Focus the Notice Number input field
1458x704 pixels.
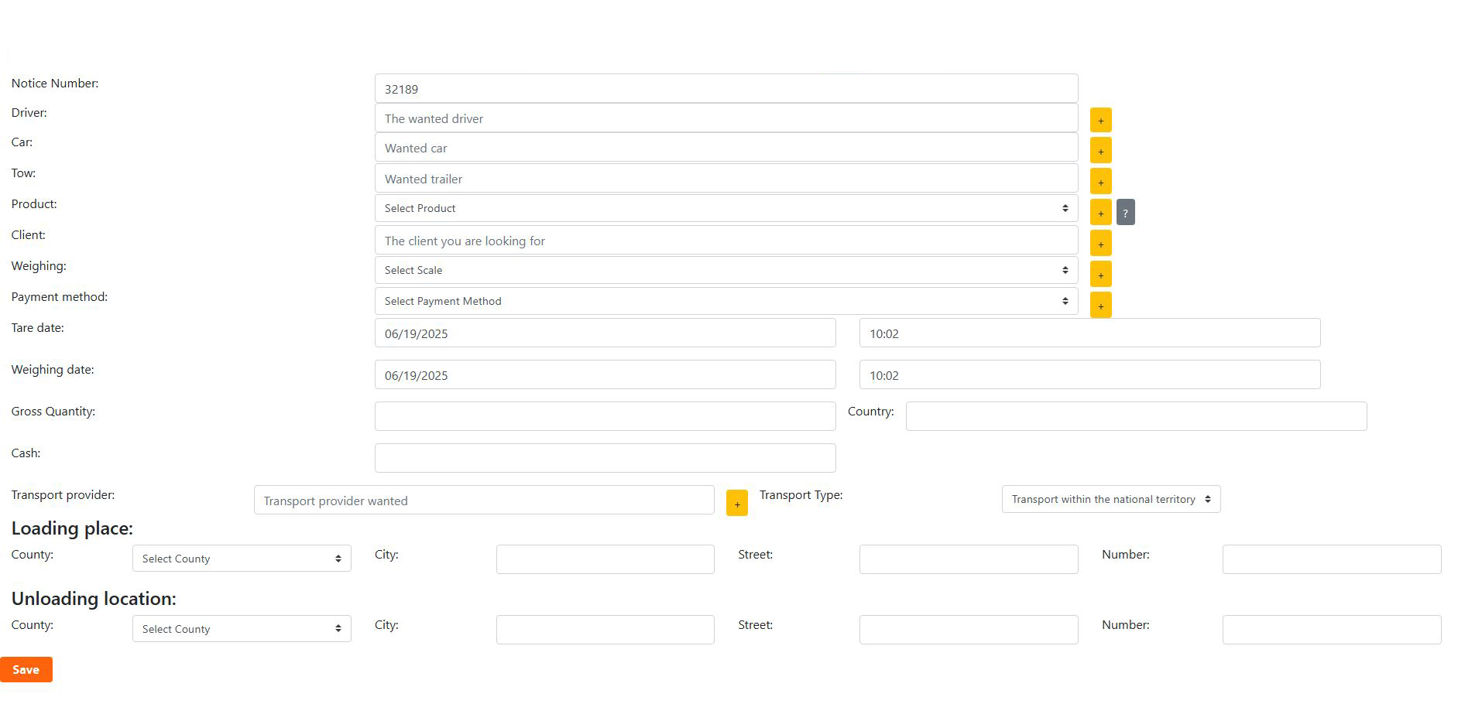(x=726, y=89)
